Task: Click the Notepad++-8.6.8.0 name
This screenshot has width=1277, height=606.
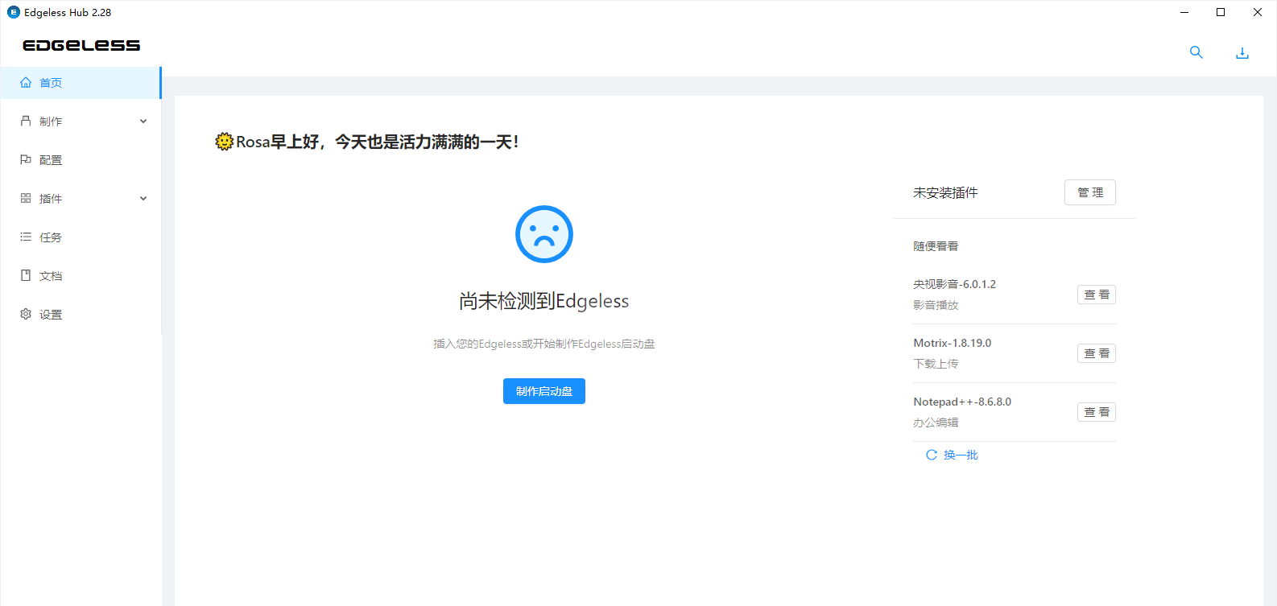Action: pyautogui.click(x=962, y=402)
